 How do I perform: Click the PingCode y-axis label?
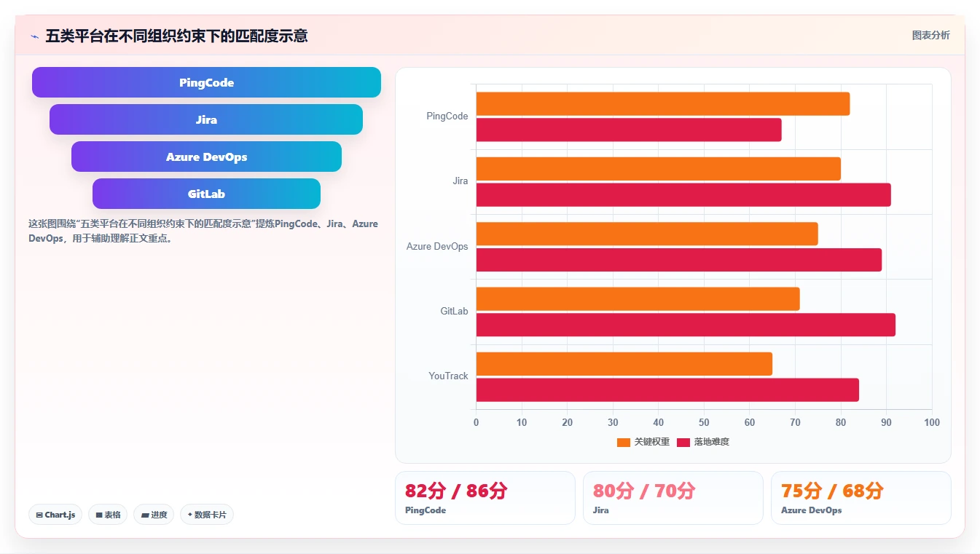[x=447, y=116]
